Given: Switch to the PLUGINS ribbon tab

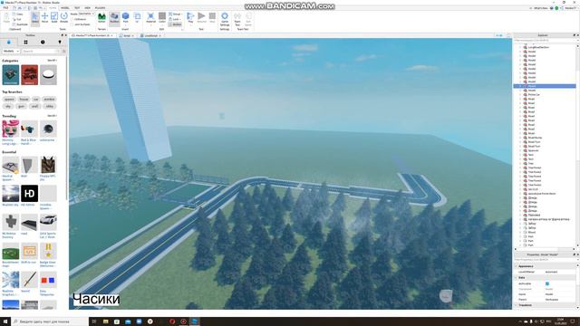Looking at the screenshot, I should pyautogui.click(x=101, y=8).
